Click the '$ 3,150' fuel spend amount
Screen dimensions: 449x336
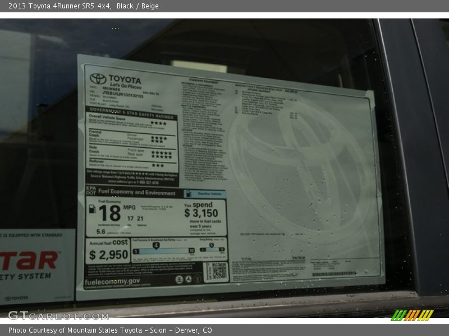click(201, 213)
